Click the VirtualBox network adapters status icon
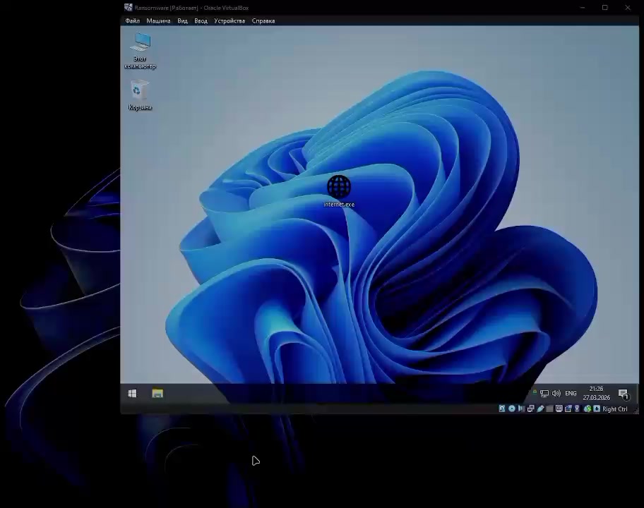This screenshot has height=508, width=644. [x=530, y=409]
